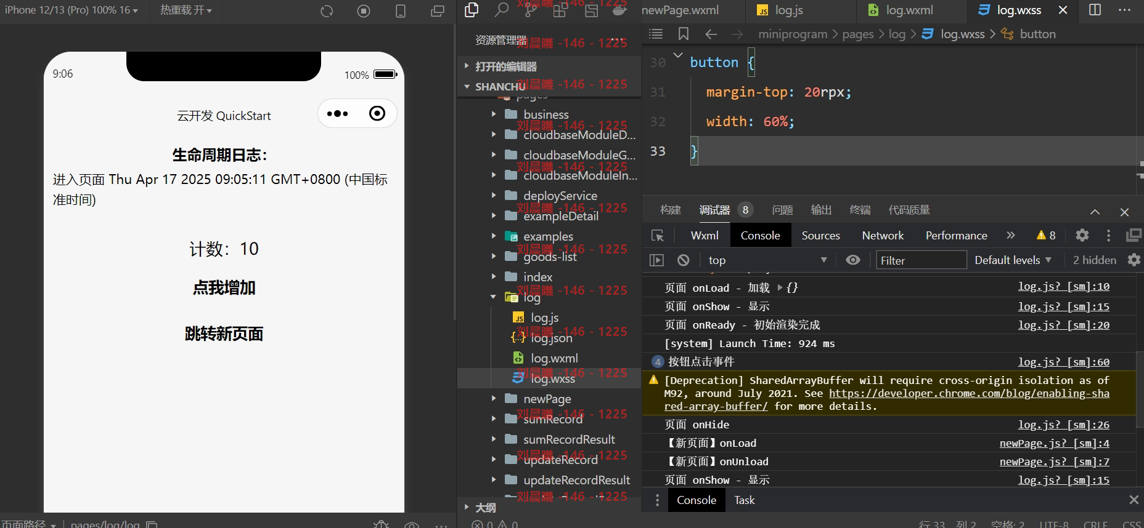1144x528 pixels.
Task: Click the detach simulator window icon
Action: (x=438, y=10)
